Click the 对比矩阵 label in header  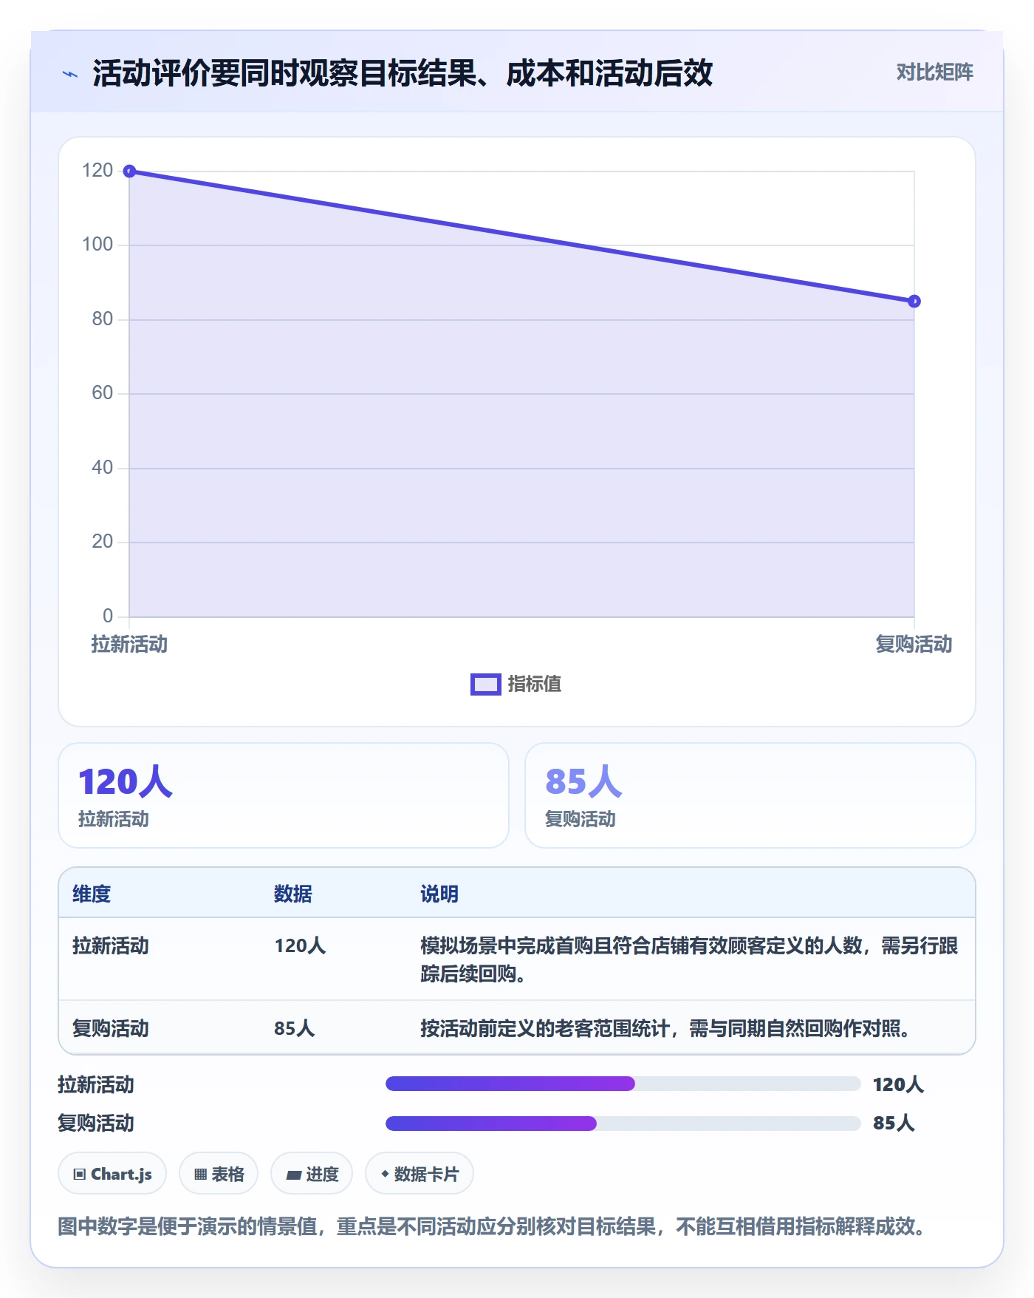934,72
